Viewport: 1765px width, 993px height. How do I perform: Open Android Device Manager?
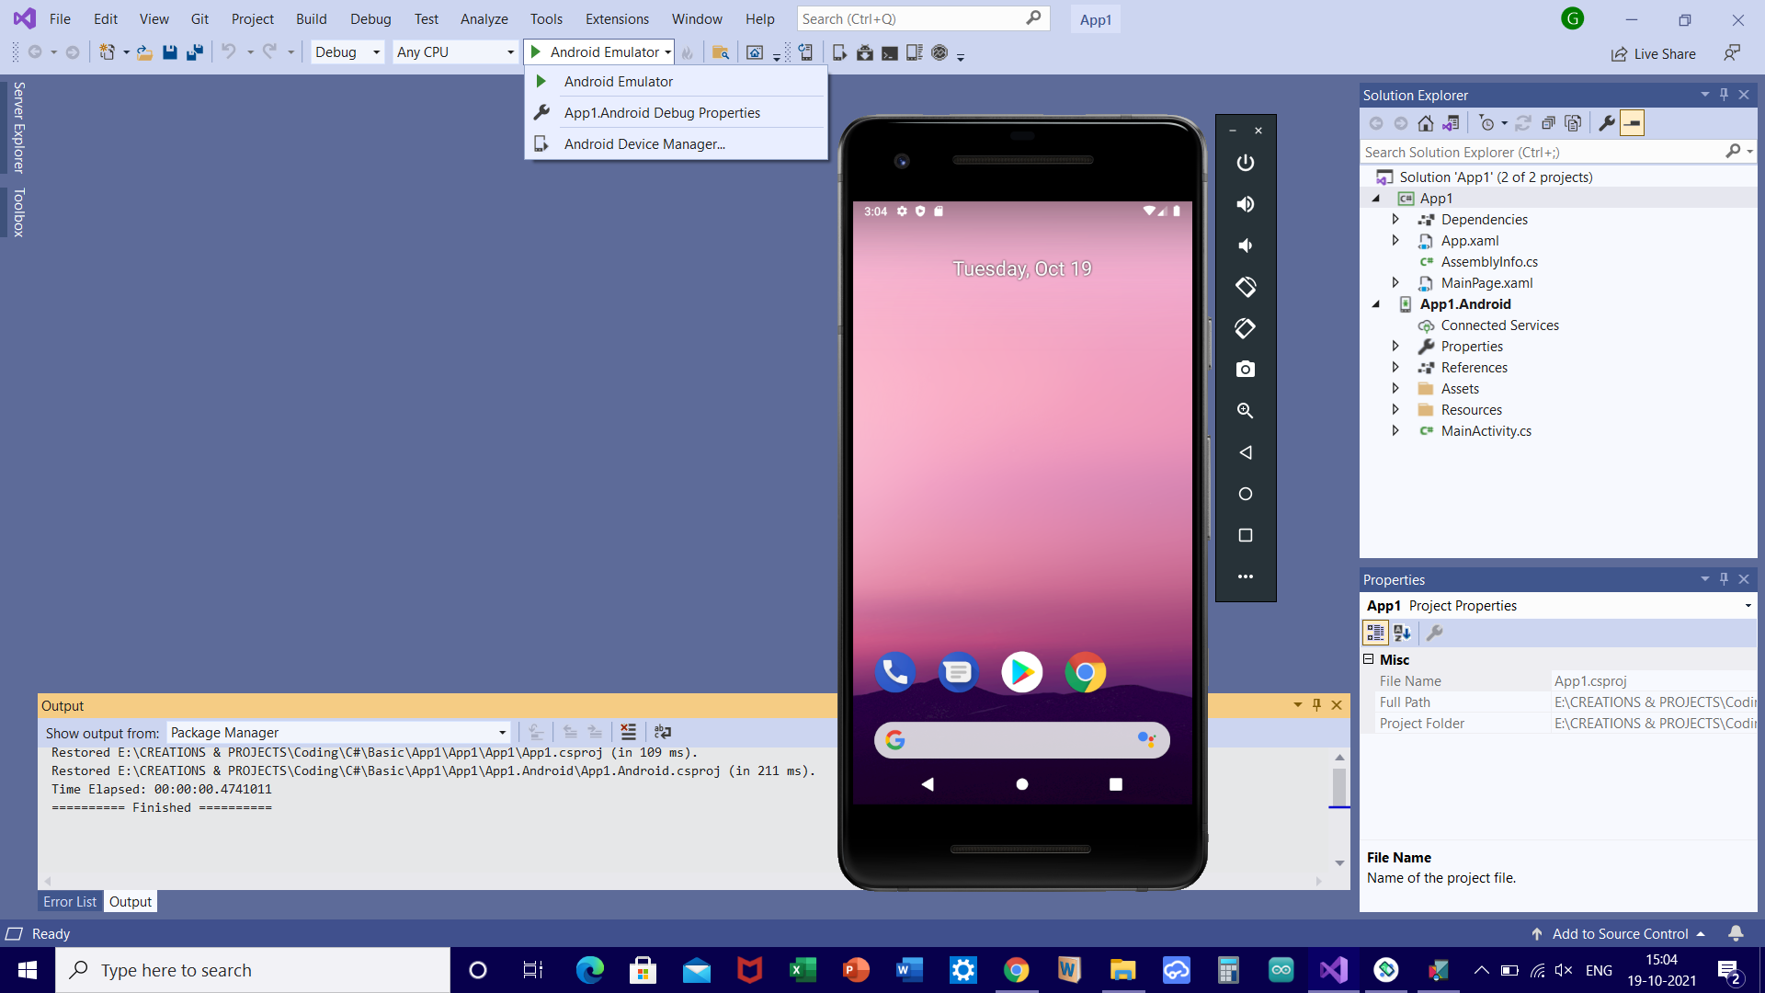click(x=643, y=143)
